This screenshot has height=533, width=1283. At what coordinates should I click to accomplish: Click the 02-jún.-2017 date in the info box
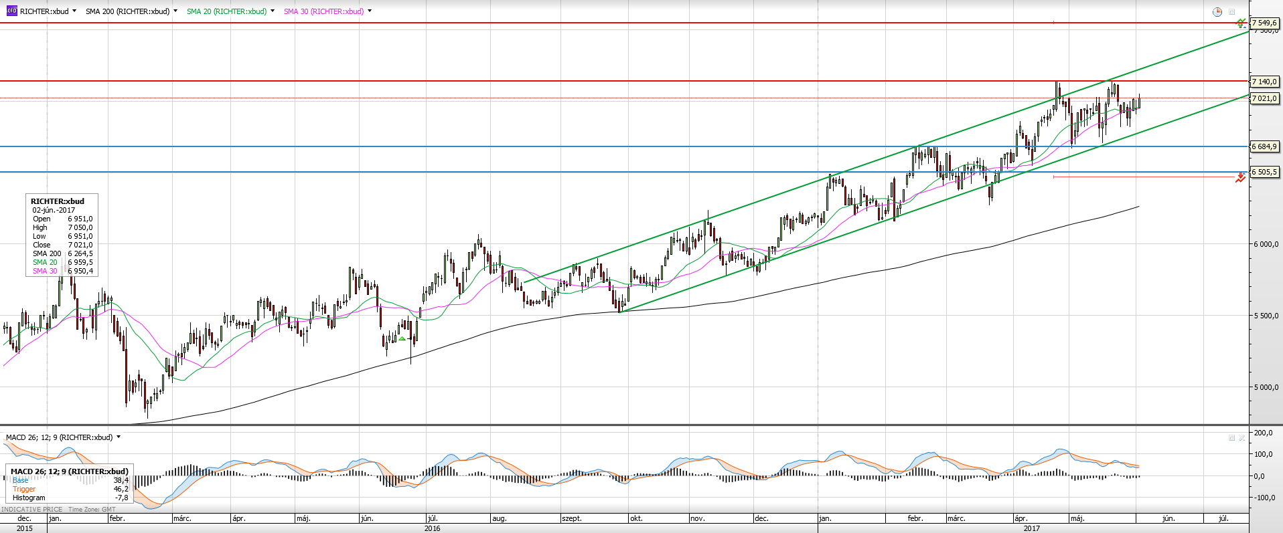[x=54, y=210]
